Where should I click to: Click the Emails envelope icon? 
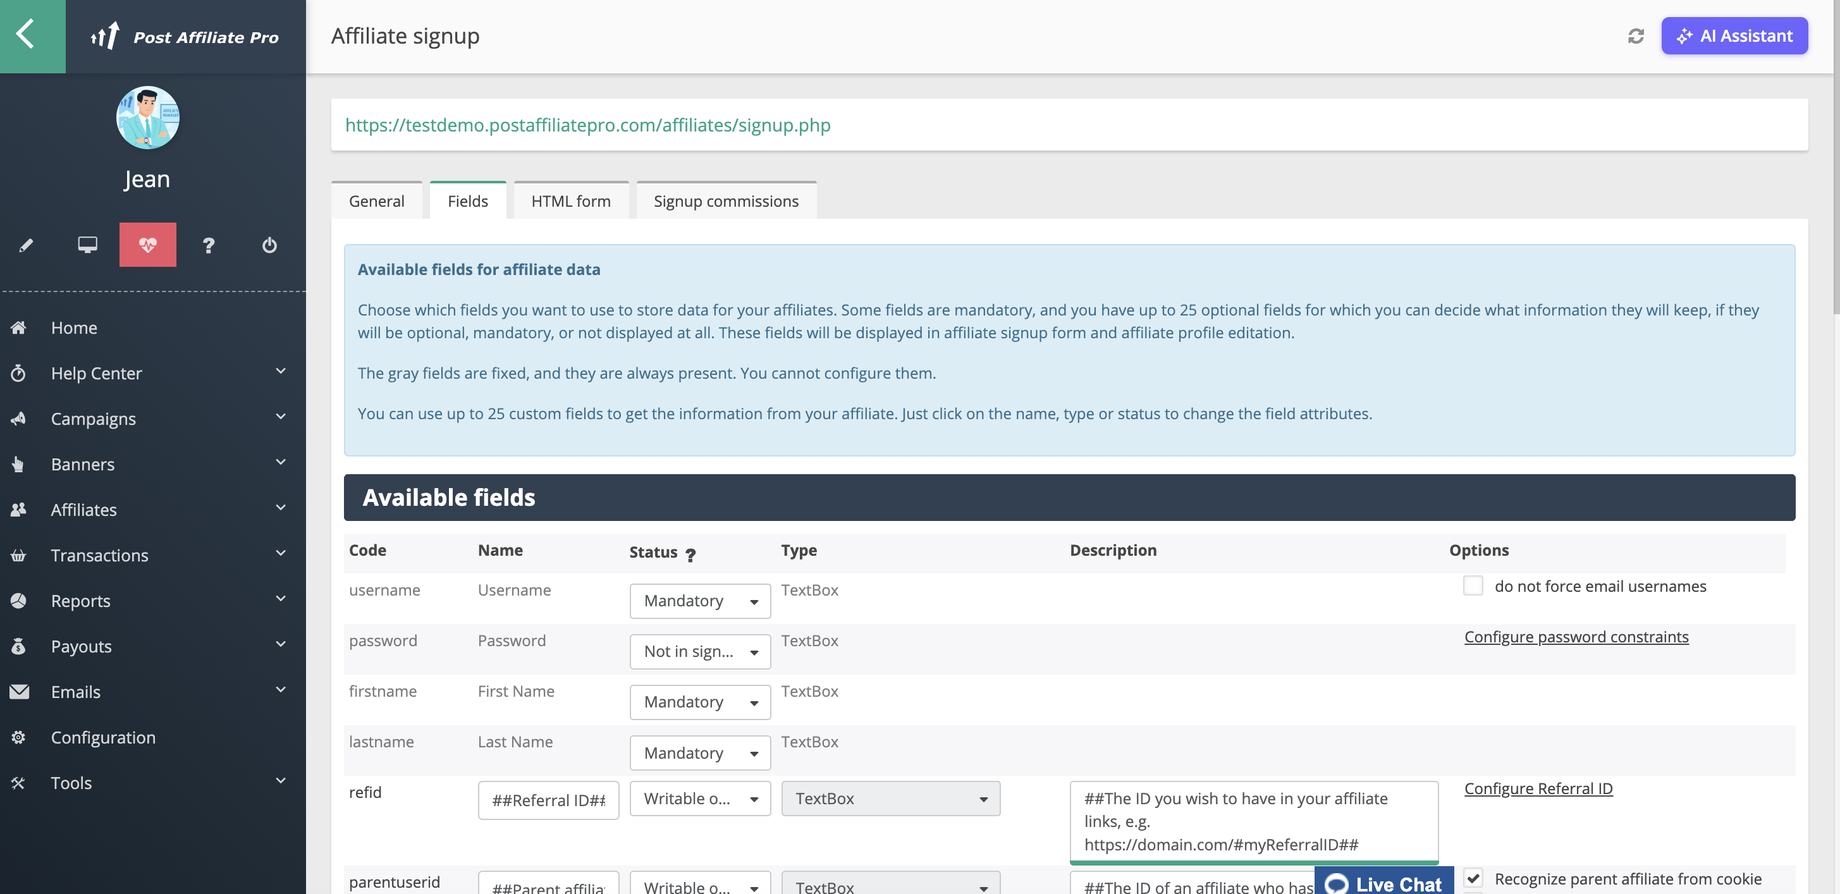point(20,691)
